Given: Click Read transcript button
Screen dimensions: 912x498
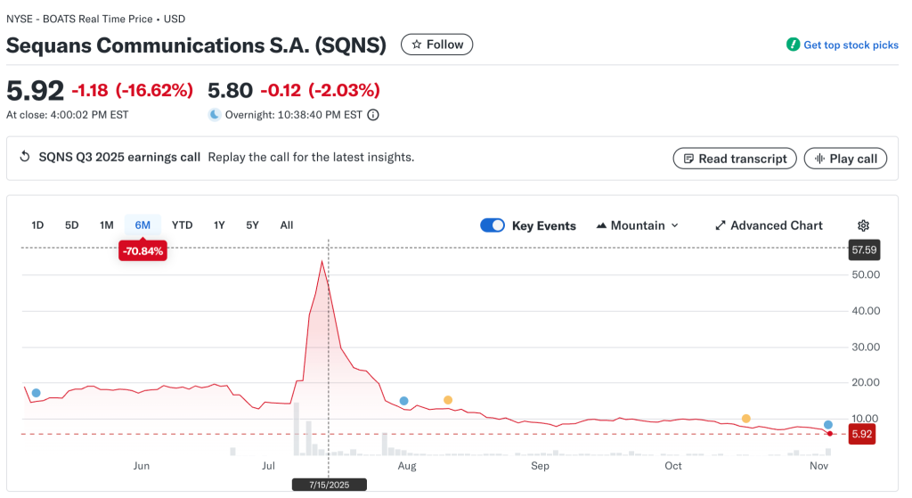Looking at the screenshot, I should coord(734,159).
